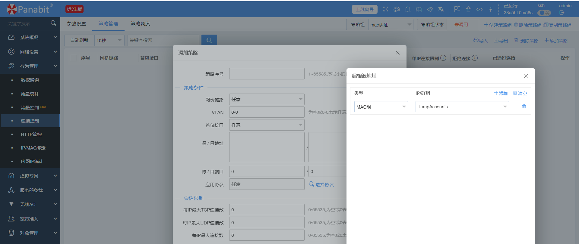Open the TempAccounts group dropdown

click(462, 107)
